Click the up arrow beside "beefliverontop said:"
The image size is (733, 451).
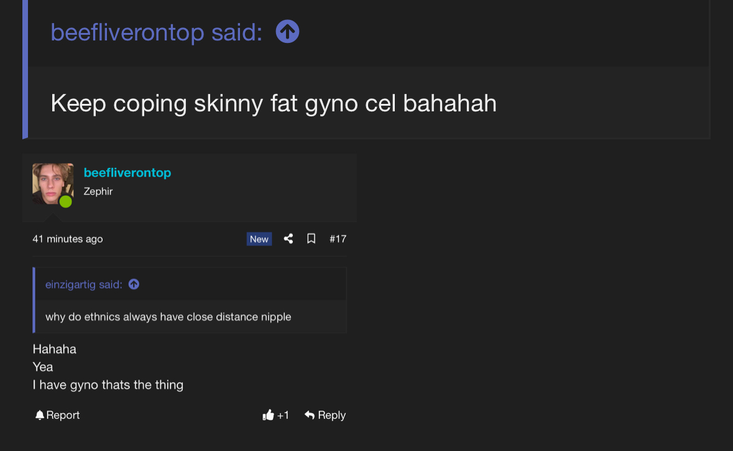click(287, 32)
